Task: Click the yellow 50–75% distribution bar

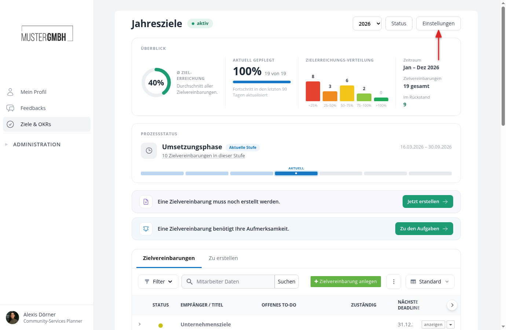Action: (x=347, y=93)
